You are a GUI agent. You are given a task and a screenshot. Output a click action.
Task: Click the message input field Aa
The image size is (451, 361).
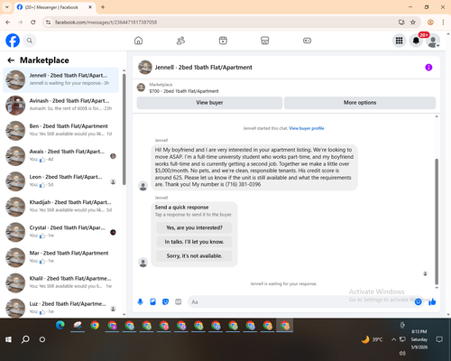(300, 301)
